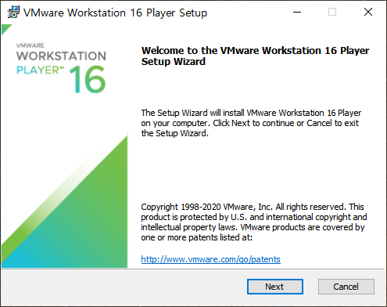Click the Workstation Player 16 logo
Viewport: 387px width, 307px height.
(61, 68)
